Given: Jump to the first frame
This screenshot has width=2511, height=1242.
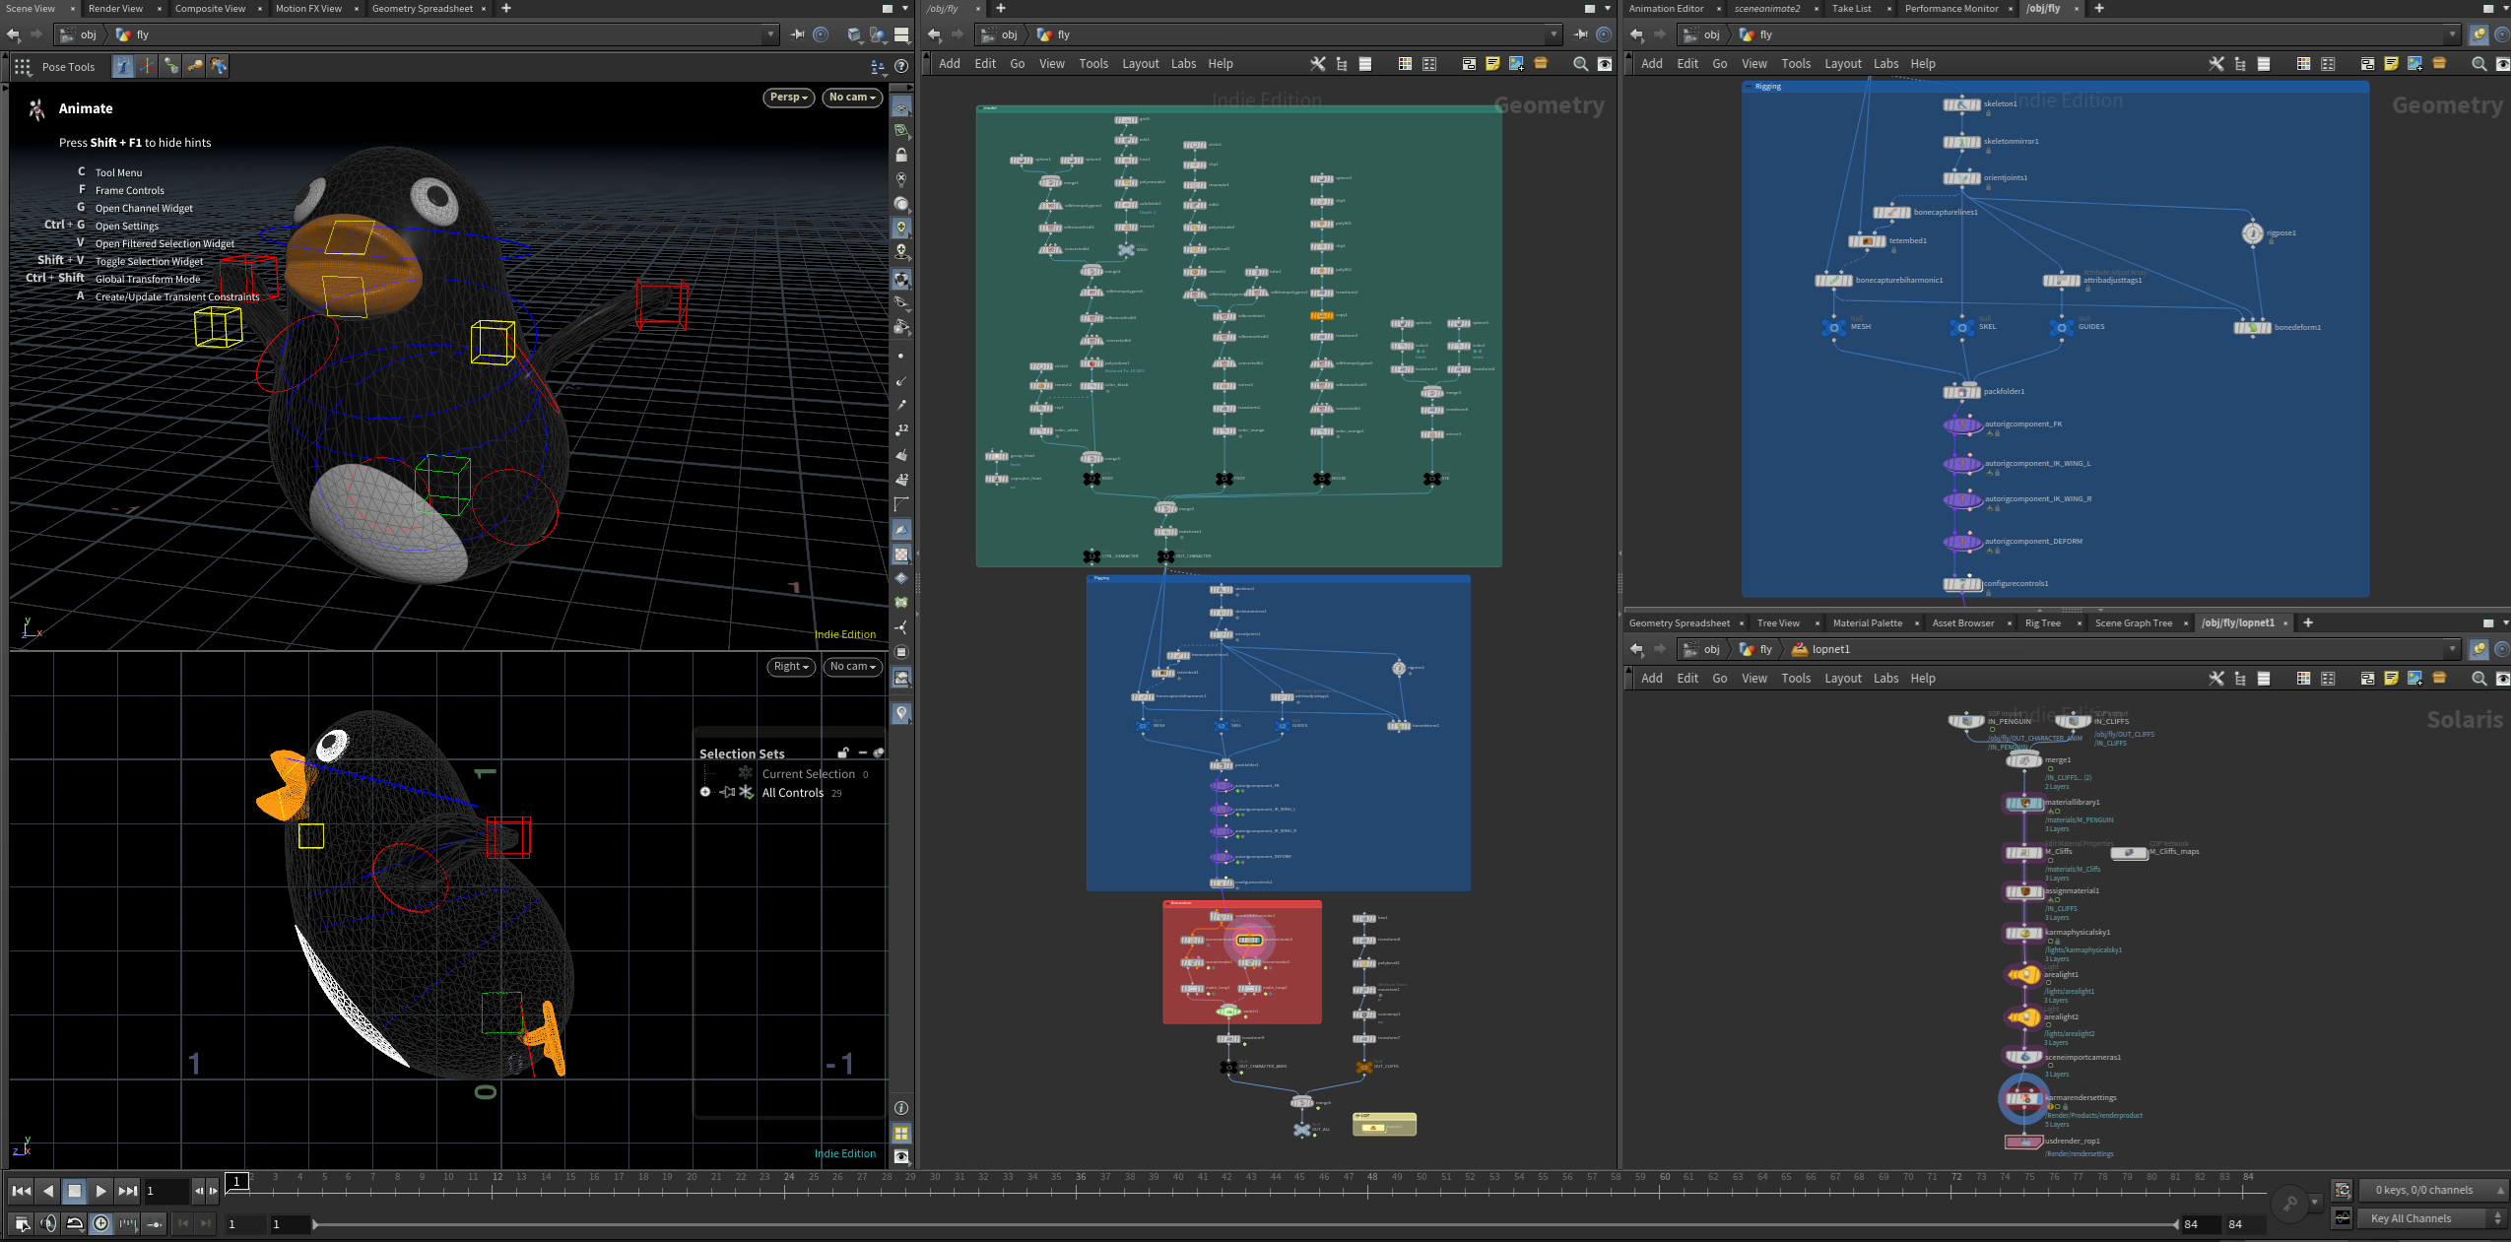Looking at the screenshot, I should pyautogui.click(x=21, y=1191).
